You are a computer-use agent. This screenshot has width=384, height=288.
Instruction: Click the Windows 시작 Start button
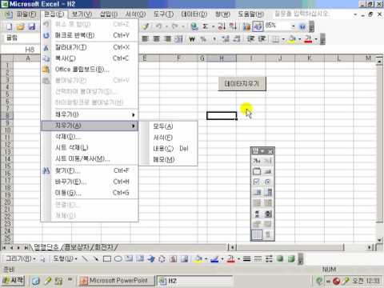(13, 281)
